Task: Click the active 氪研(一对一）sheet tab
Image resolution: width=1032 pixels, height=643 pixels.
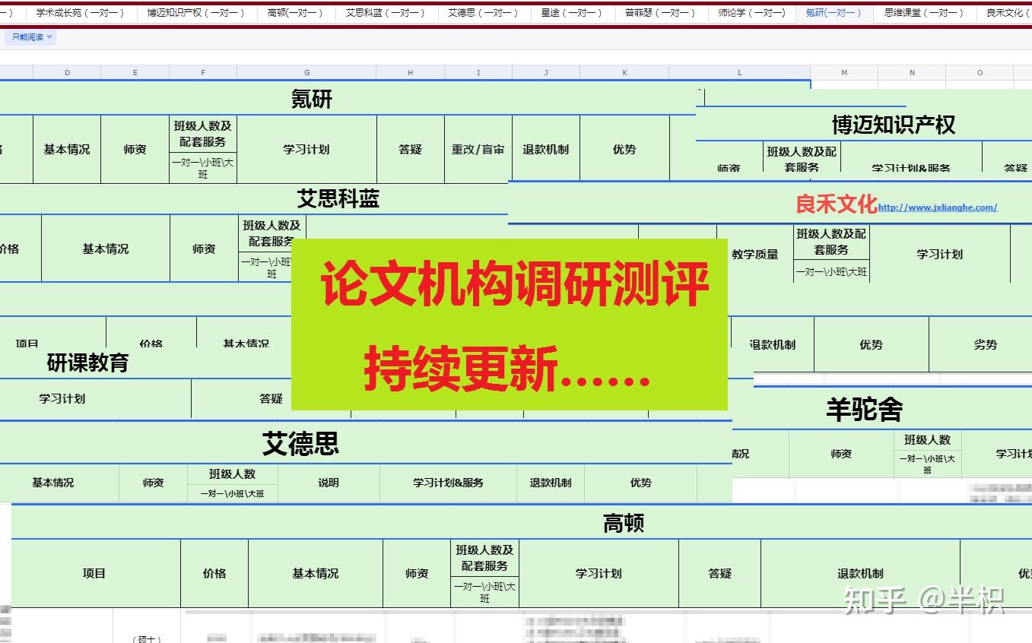Action: 834,13
